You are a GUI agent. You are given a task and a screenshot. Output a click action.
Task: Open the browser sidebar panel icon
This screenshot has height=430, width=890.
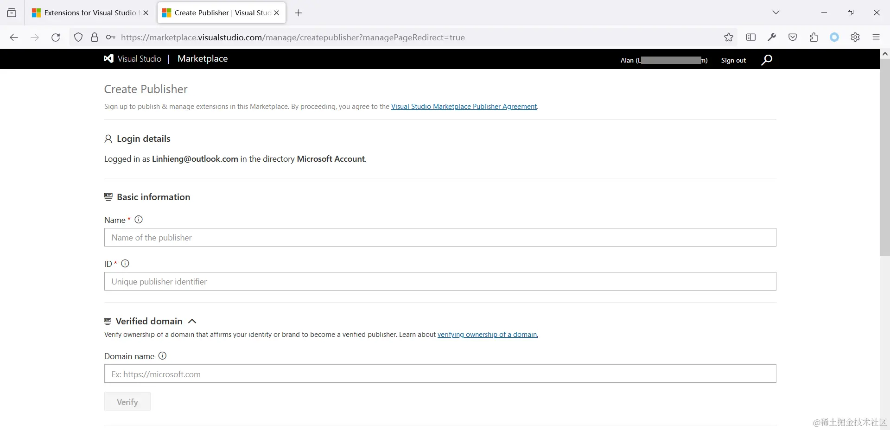point(751,38)
